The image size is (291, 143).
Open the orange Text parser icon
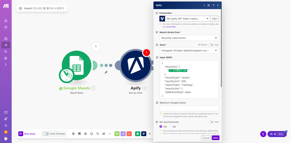pos(129,134)
